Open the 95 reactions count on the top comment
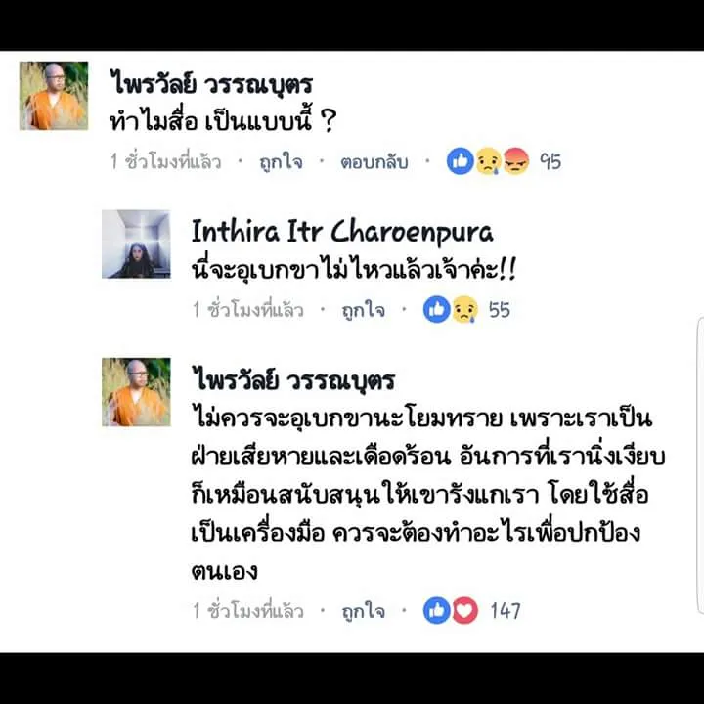Viewport: 704px width, 704px height. 550,161
